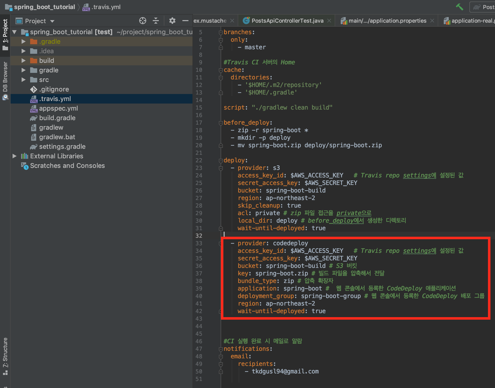The height and width of the screenshot is (388, 495).
Task: Click the spring_boot_tutorial breadcrumb
Action: pos(44,7)
